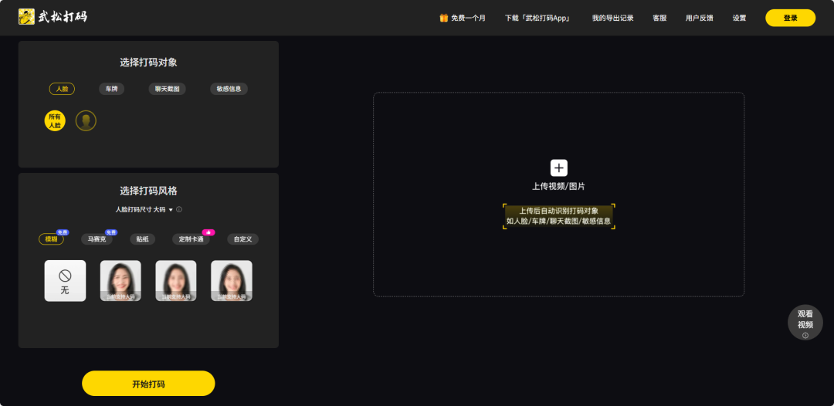Open the 定制卡通 style tab
The image size is (834, 406).
191,239
